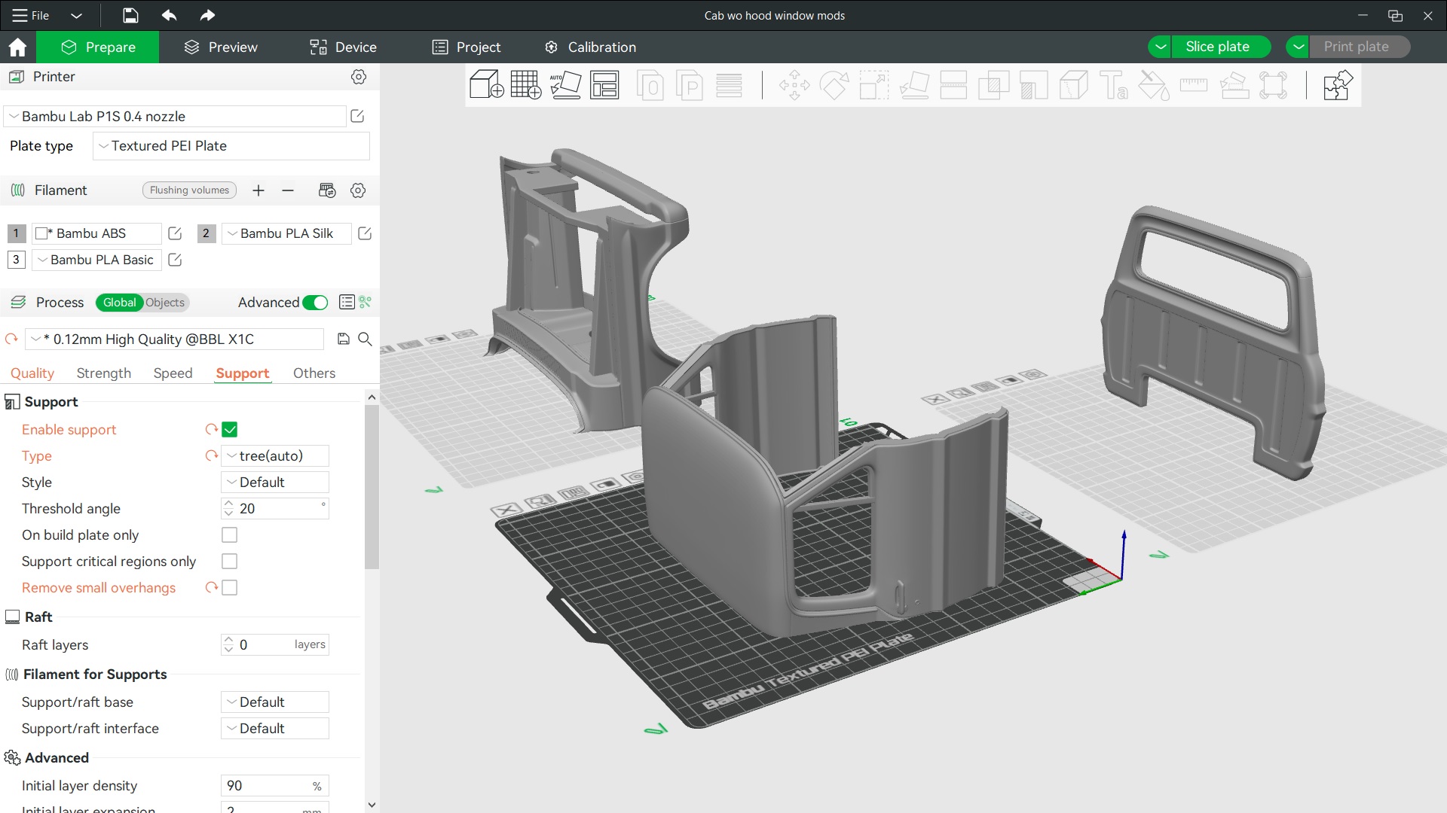Check Support critical regions only box

point(230,562)
